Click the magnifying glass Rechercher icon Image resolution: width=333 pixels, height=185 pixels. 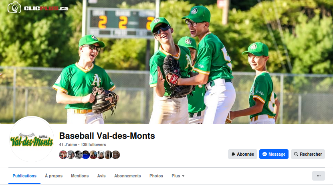coord(296,154)
